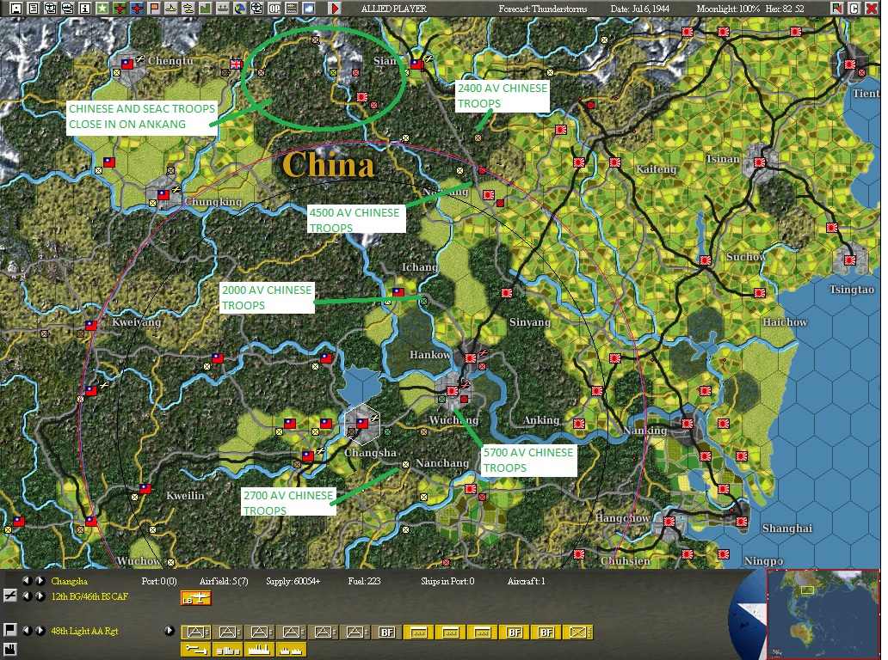Click the cloud weather toolbar icon

click(309, 9)
